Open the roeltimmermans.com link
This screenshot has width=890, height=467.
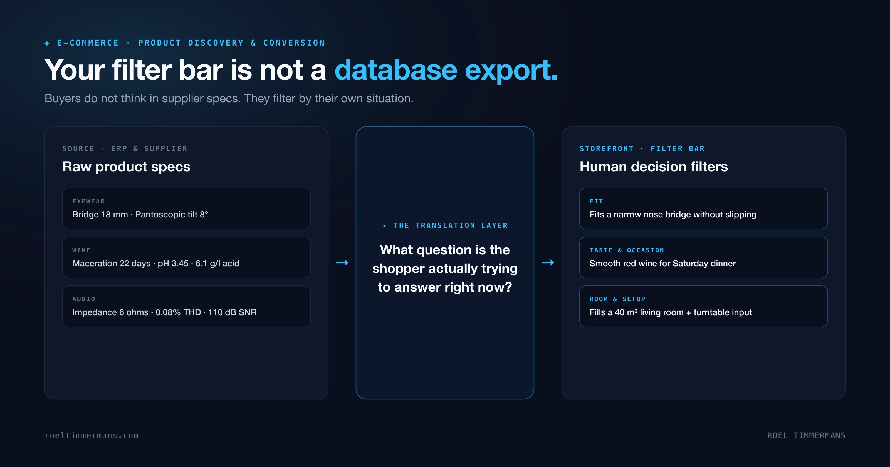(x=92, y=435)
